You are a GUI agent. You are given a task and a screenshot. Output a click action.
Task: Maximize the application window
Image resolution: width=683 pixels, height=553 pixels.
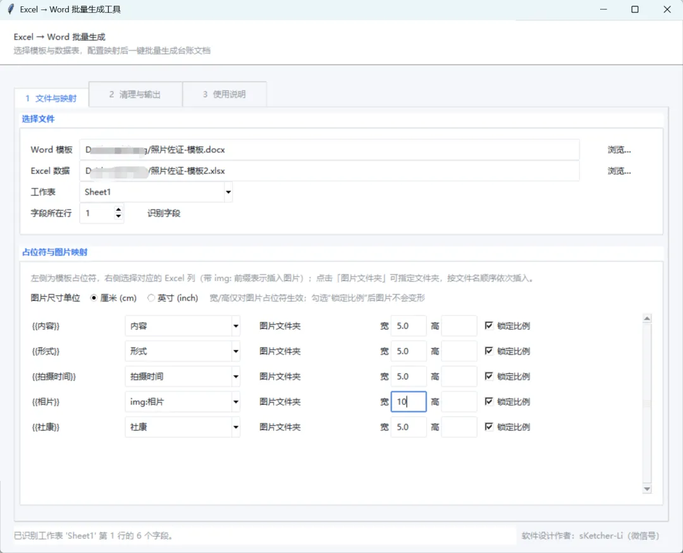(635, 9)
